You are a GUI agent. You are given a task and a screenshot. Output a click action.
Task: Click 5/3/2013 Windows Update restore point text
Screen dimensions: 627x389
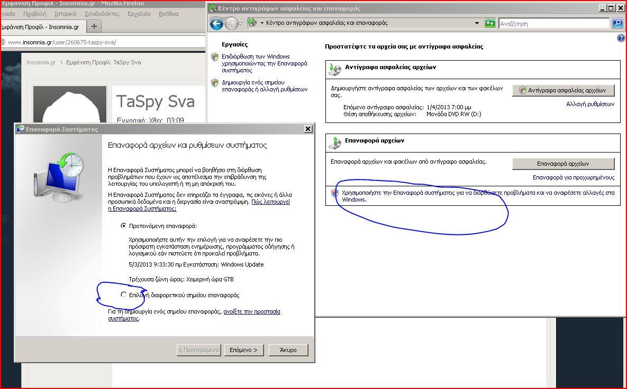196,264
